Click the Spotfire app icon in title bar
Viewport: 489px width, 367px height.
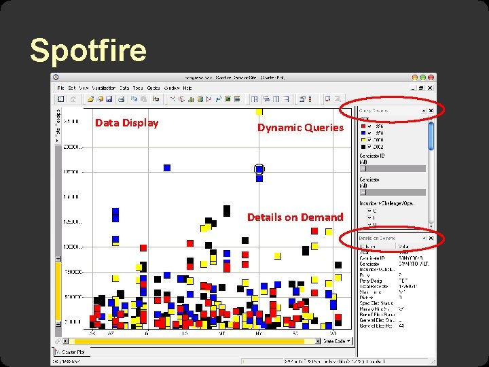(x=56, y=77)
